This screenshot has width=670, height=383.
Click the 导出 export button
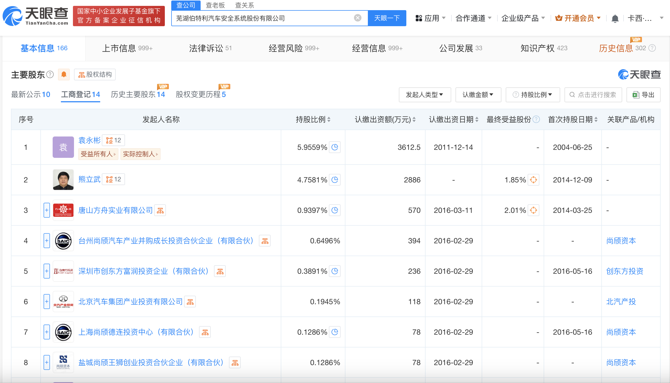(643, 95)
